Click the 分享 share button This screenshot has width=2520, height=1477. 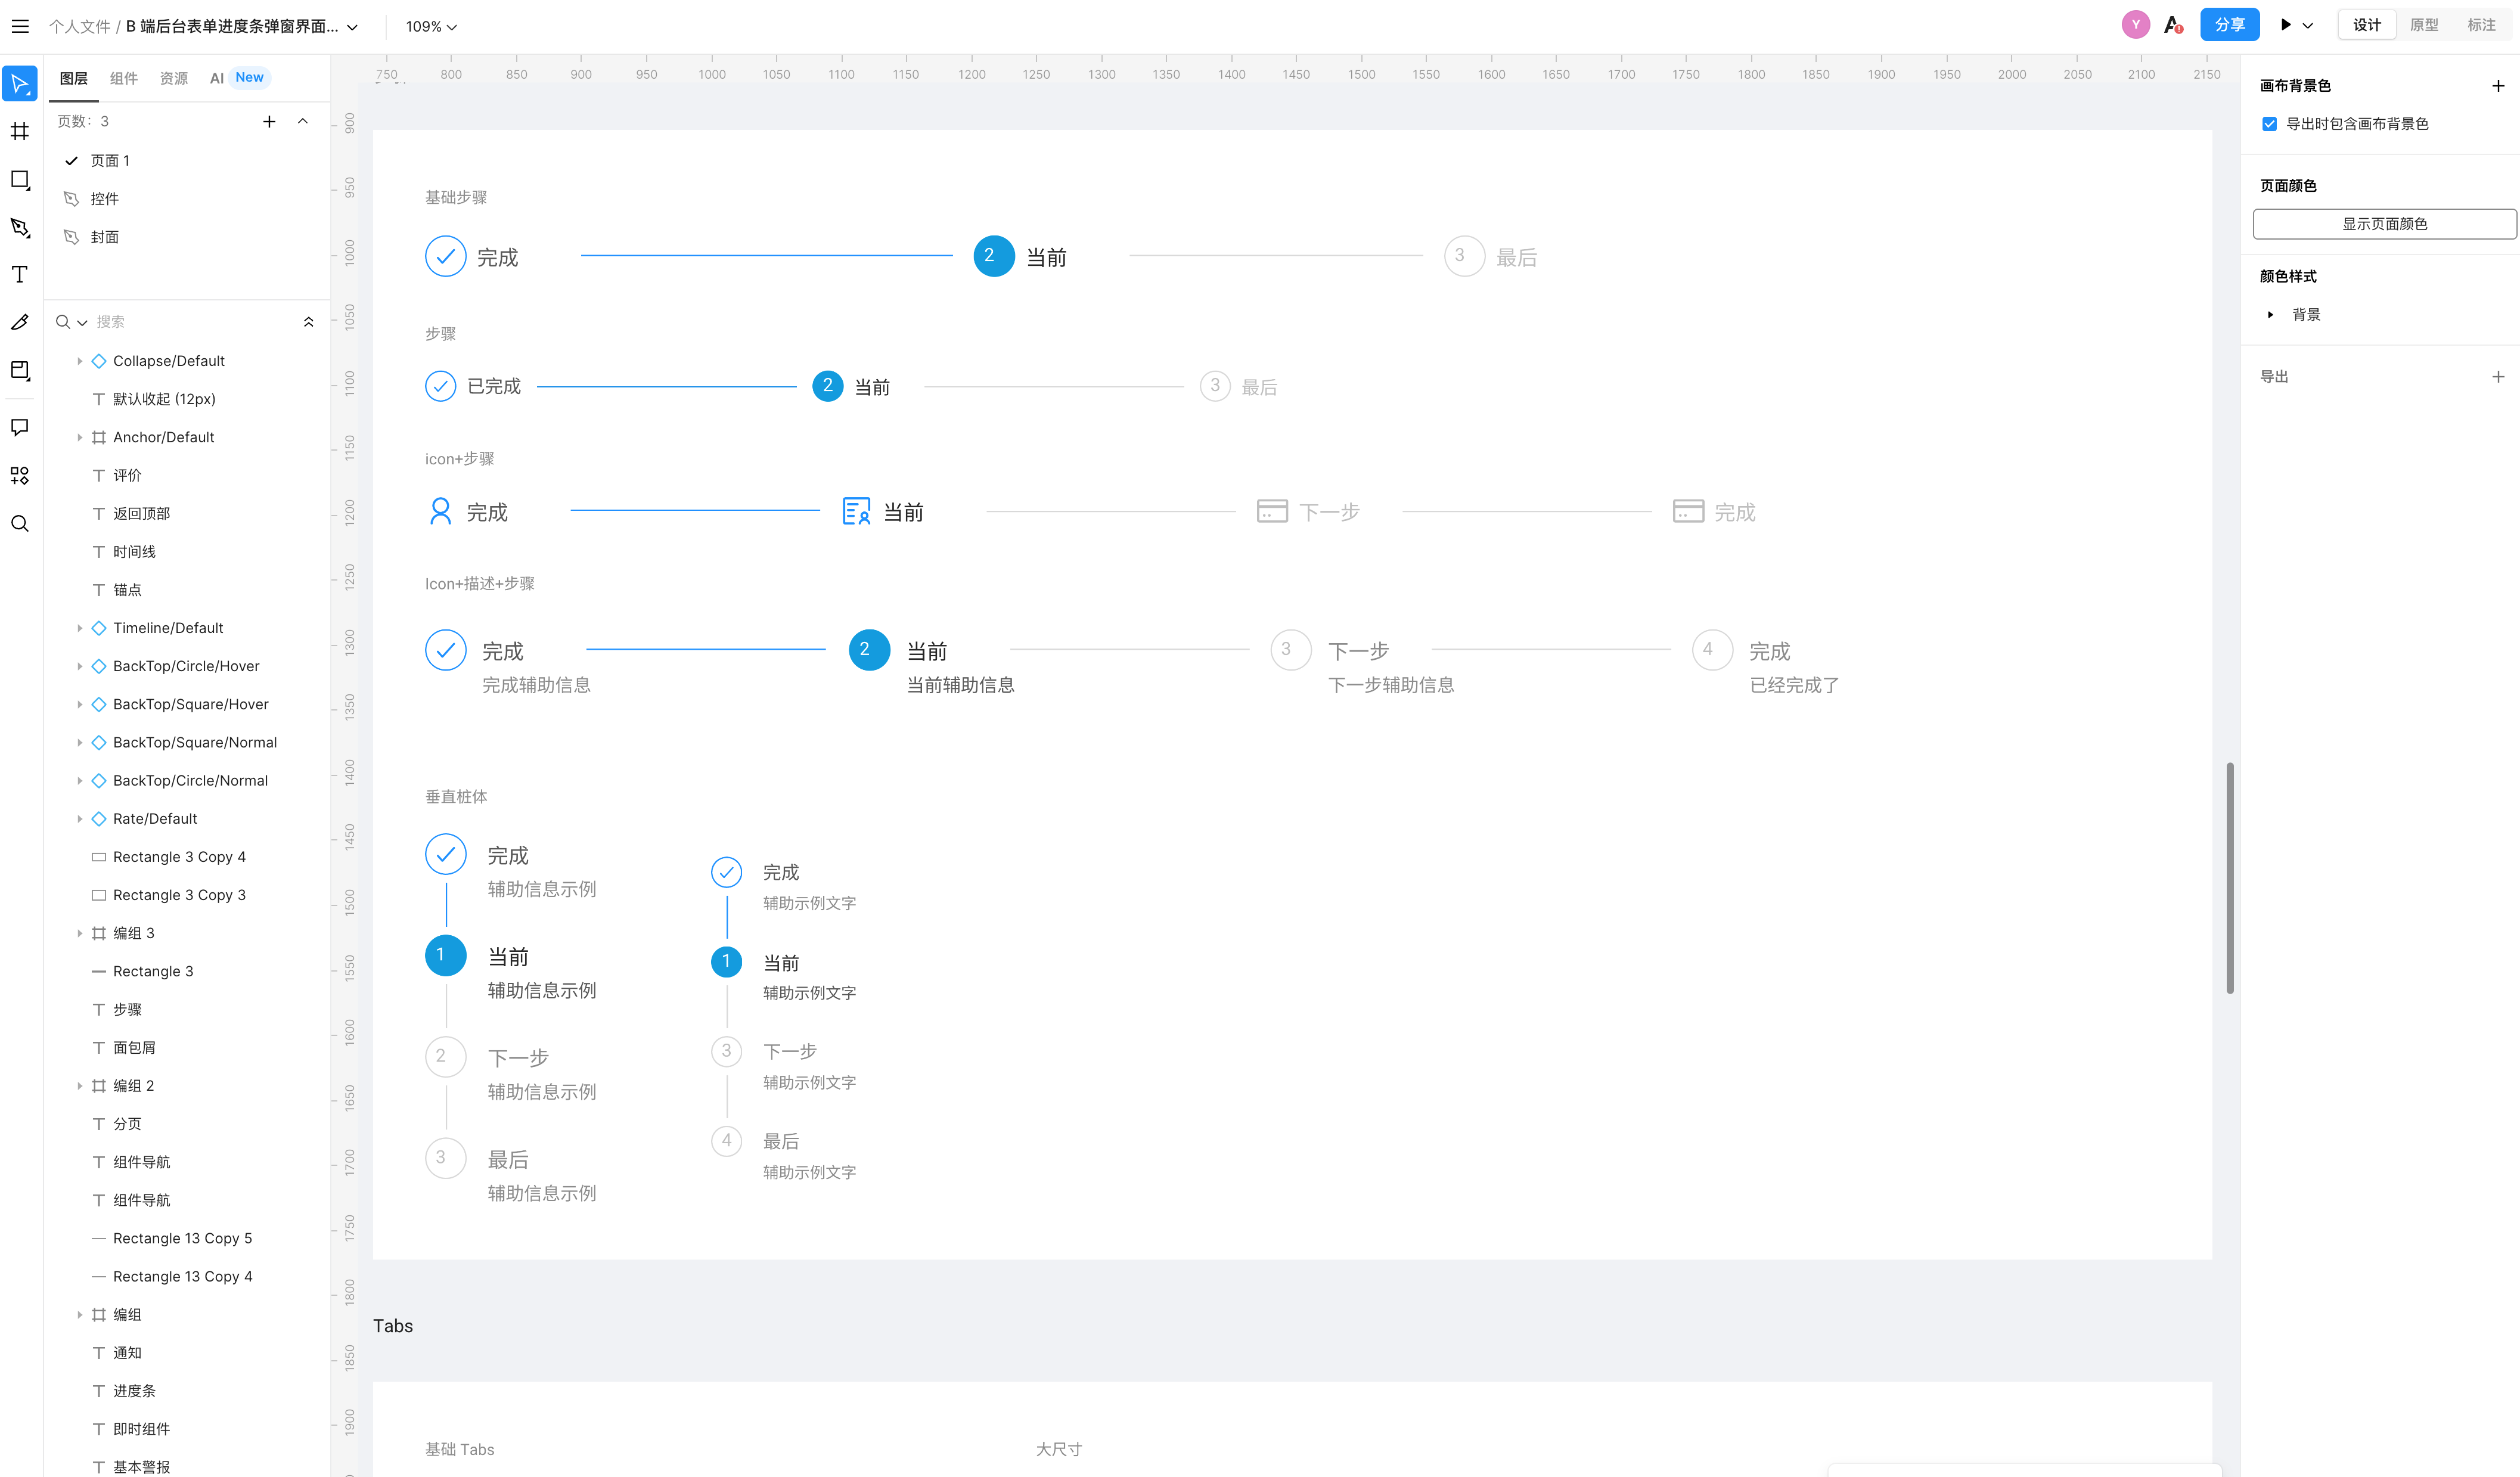point(2229,25)
